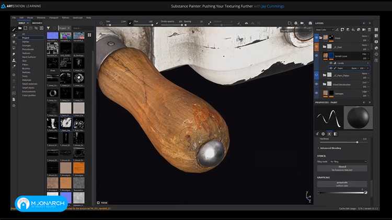Close the Project filter tag in shelf search
This screenshot has width=392, height=220.
point(68,28)
